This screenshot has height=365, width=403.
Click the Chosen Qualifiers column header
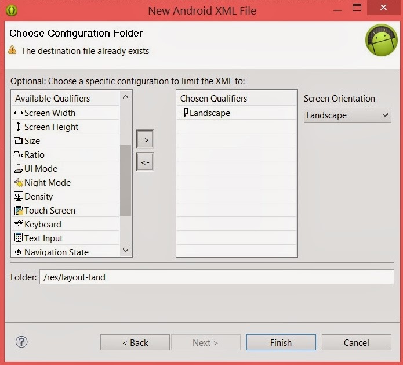pos(237,98)
